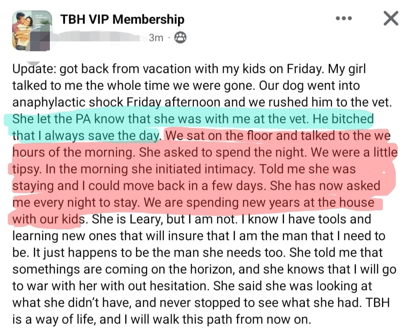This screenshot has width=411, height=336.
Task: Click the group audience icon beside the timestamp
Action: tap(180, 37)
